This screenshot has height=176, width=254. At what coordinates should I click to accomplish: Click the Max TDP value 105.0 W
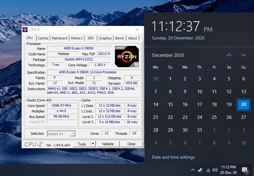click(104, 54)
